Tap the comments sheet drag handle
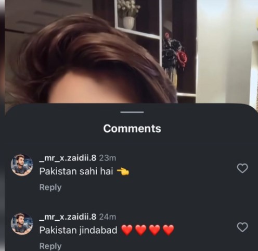Image resolution: width=258 pixels, height=251 pixels. click(132, 112)
